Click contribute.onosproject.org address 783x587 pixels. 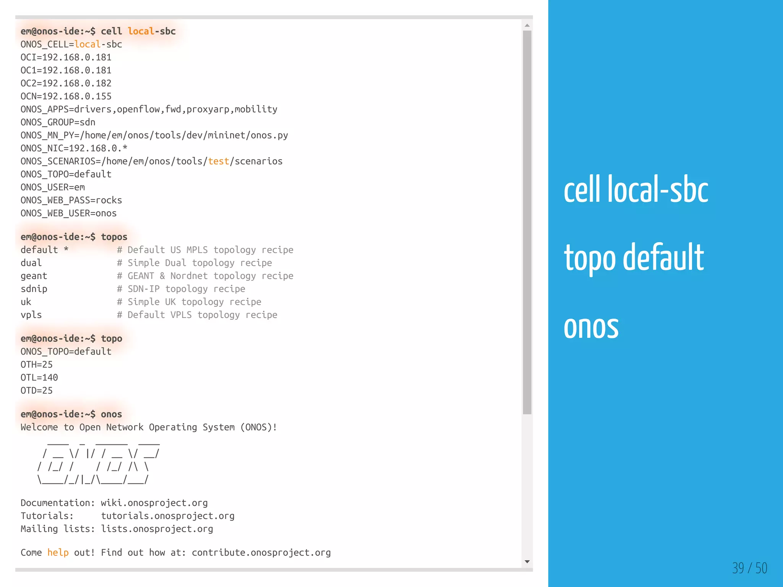point(262,553)
